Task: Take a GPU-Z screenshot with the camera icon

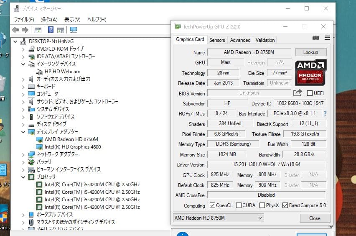Action: (316, 38)
